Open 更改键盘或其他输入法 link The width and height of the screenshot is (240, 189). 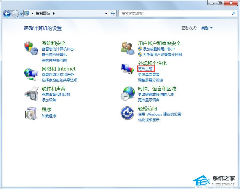tap(156, 94)
